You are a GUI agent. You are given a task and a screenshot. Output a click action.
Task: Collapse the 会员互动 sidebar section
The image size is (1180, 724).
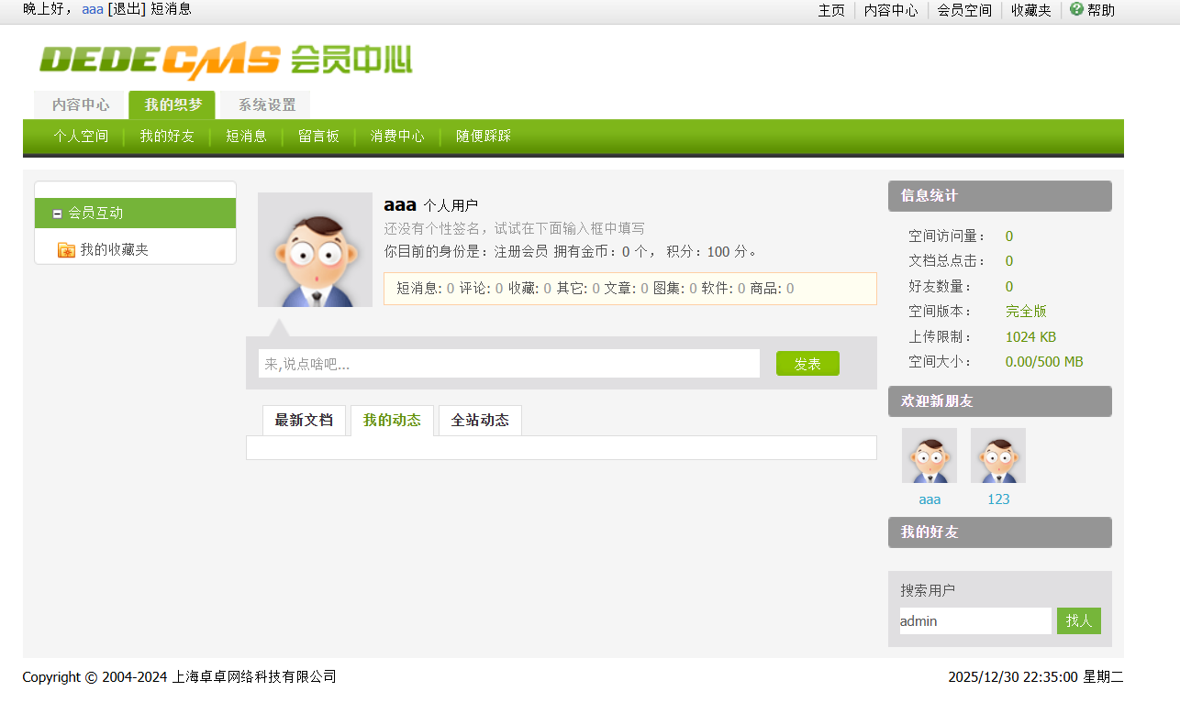click(x=57, y=214)
